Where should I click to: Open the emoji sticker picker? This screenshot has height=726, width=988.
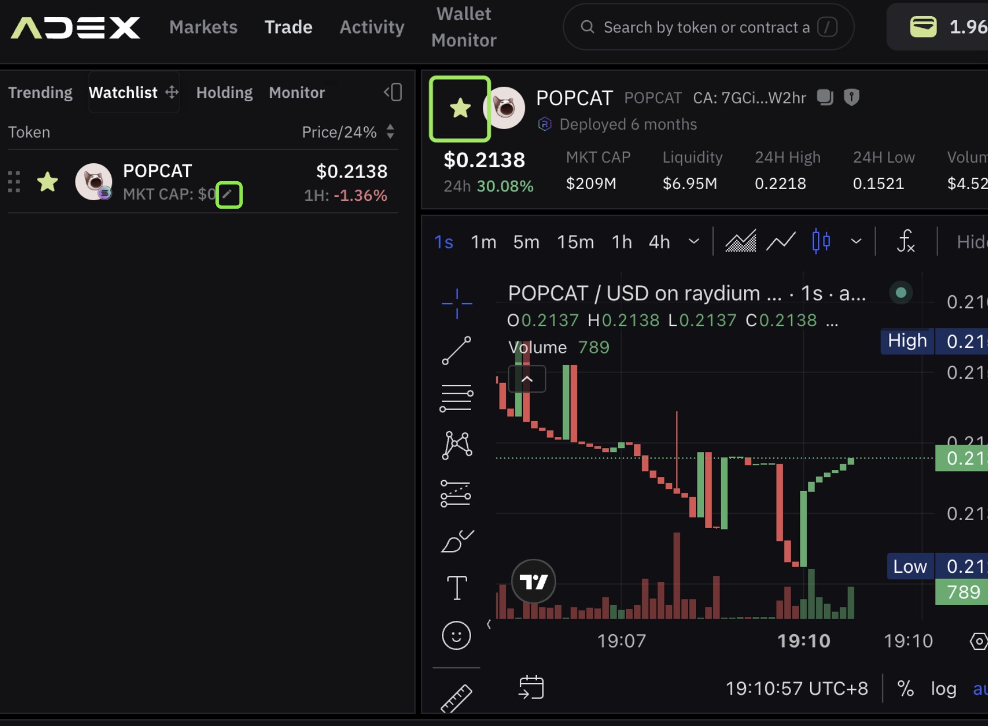click(x=457, y=635)
